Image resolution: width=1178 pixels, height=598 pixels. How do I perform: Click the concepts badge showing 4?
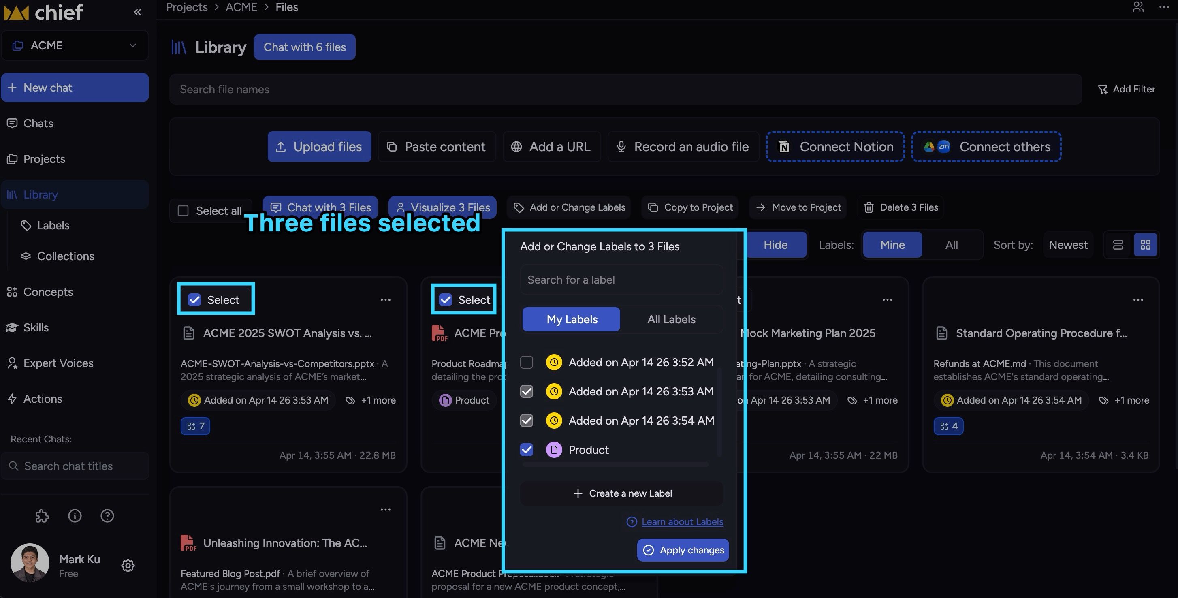click(948, 426)
